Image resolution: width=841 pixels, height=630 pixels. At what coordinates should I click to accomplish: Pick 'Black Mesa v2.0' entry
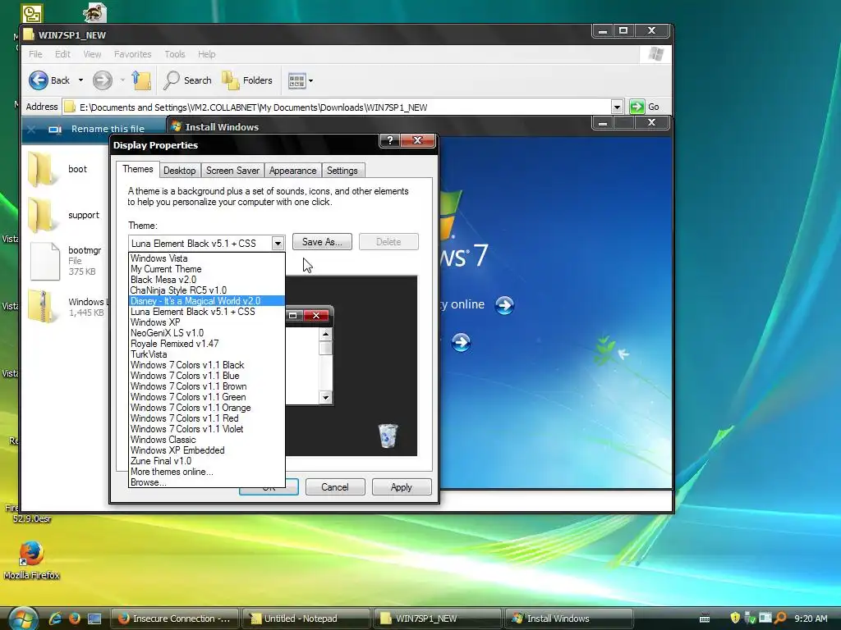point(206,280)
